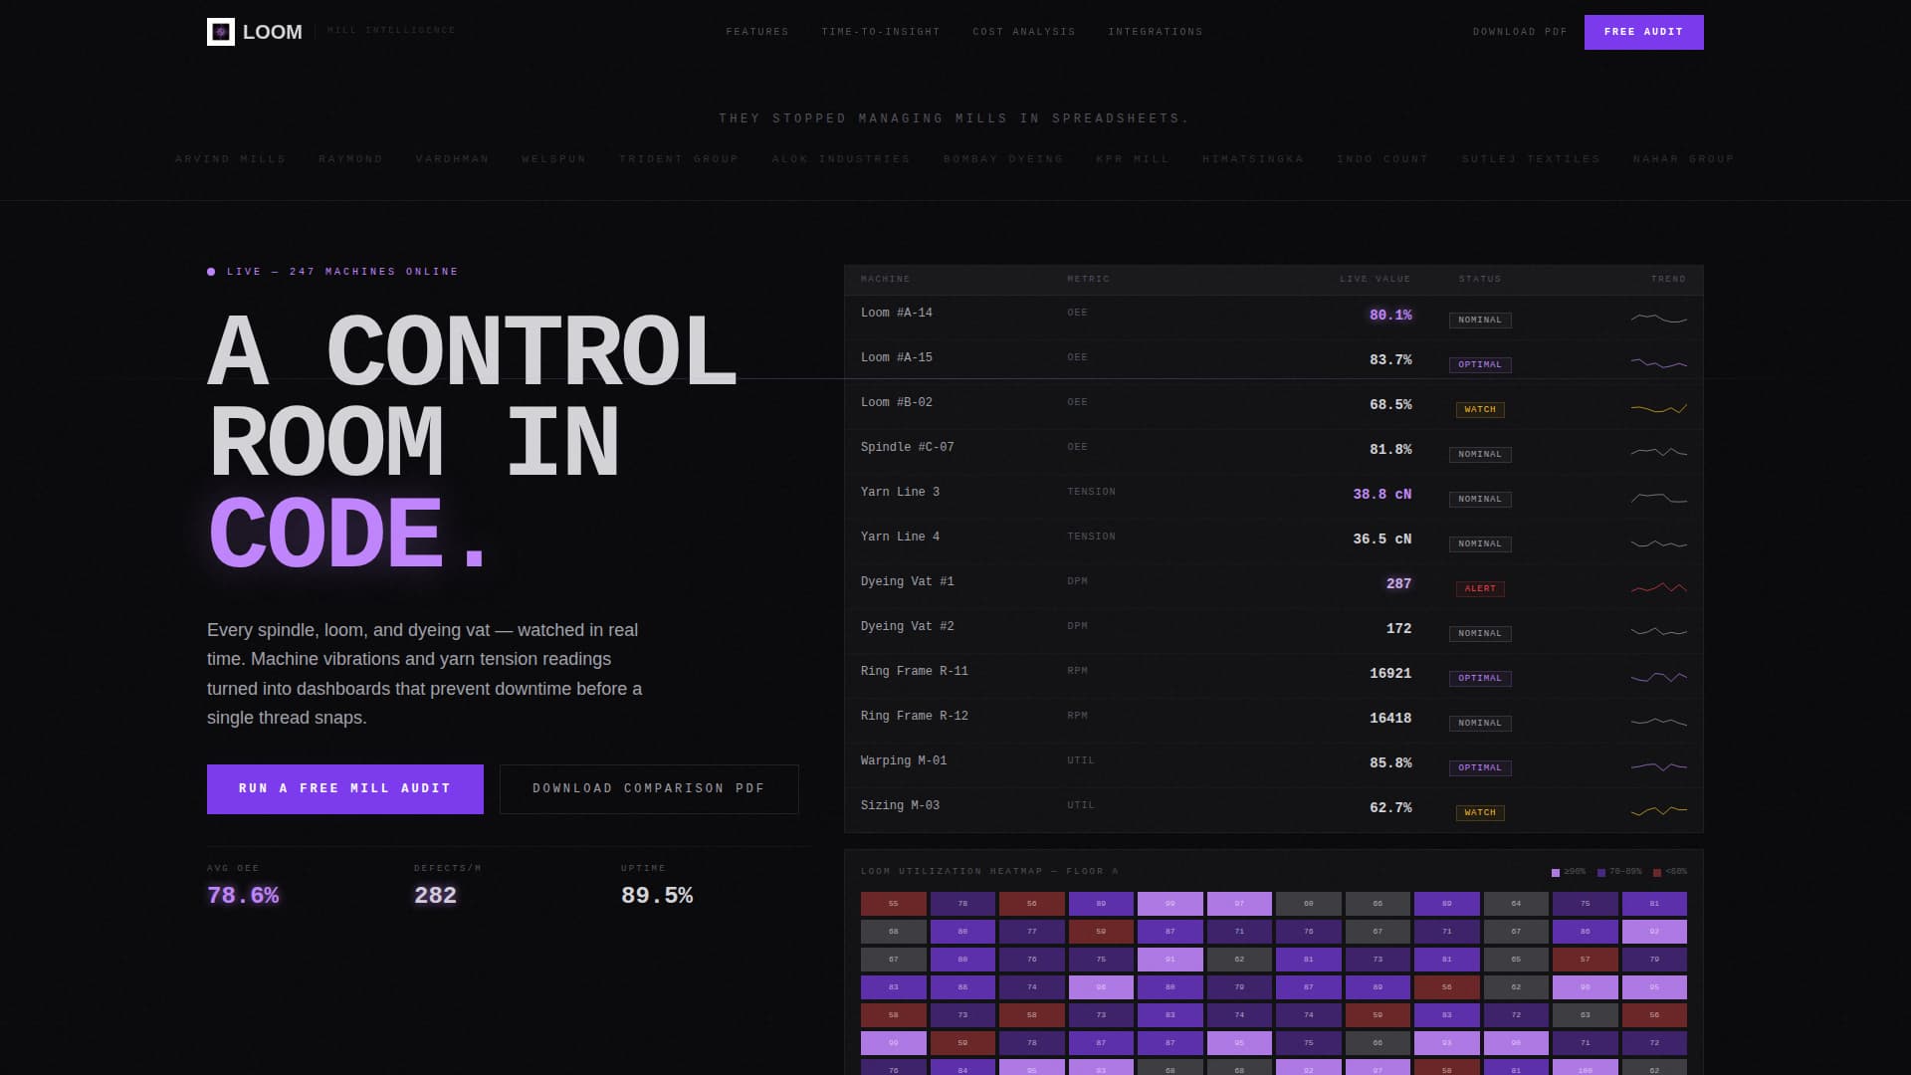This screenshot has width=1911, height=1075.
Task: Select Nahar Group customer name
Action: [1683, 159]
